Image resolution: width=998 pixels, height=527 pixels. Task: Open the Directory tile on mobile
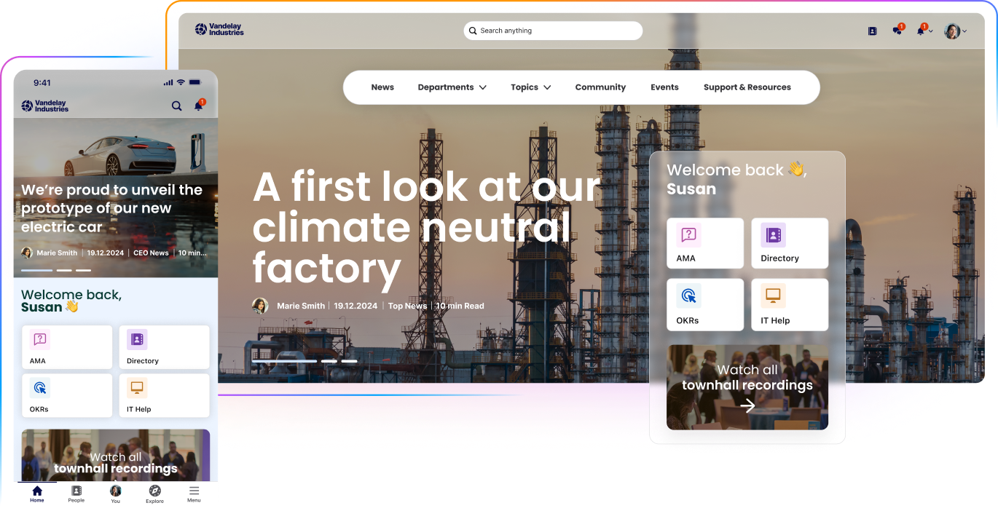(164, 347)
